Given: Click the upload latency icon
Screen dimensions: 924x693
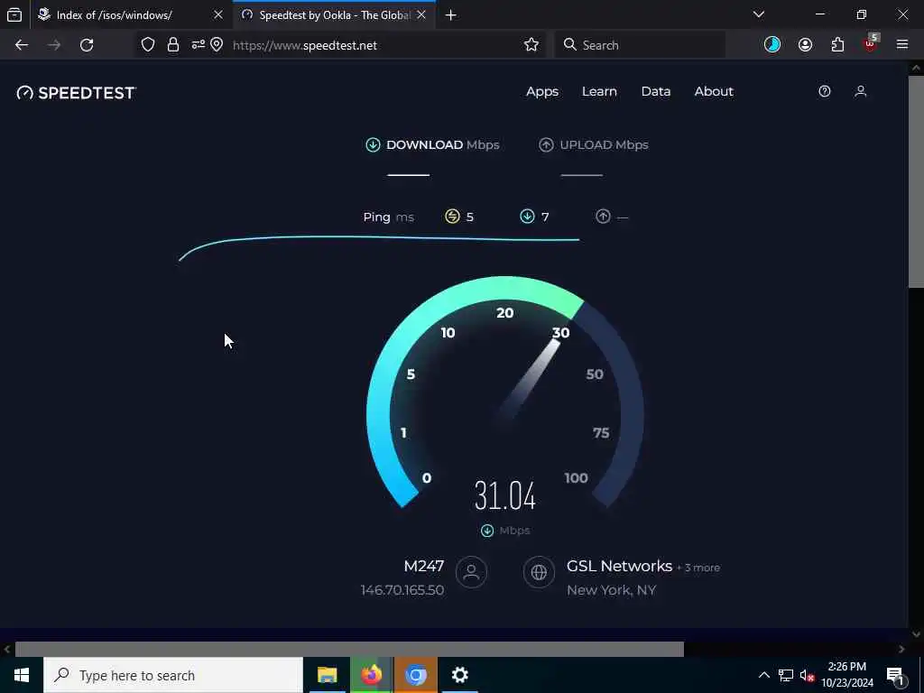Looking at the screenshot, I should pyautogui.click(x=603, y=217).
